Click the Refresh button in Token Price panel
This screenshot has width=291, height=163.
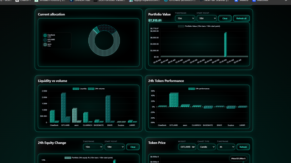(243, 147)
